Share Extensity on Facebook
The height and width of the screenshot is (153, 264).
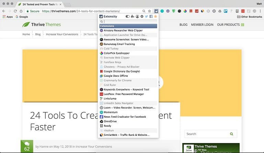[x=151, y=17]
